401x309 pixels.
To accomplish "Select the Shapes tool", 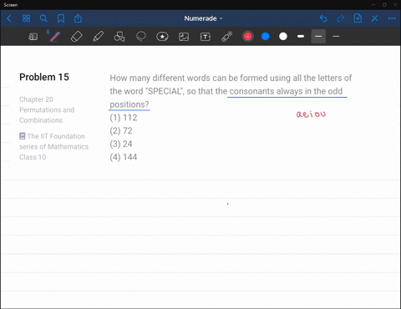I will pos(119,37).
